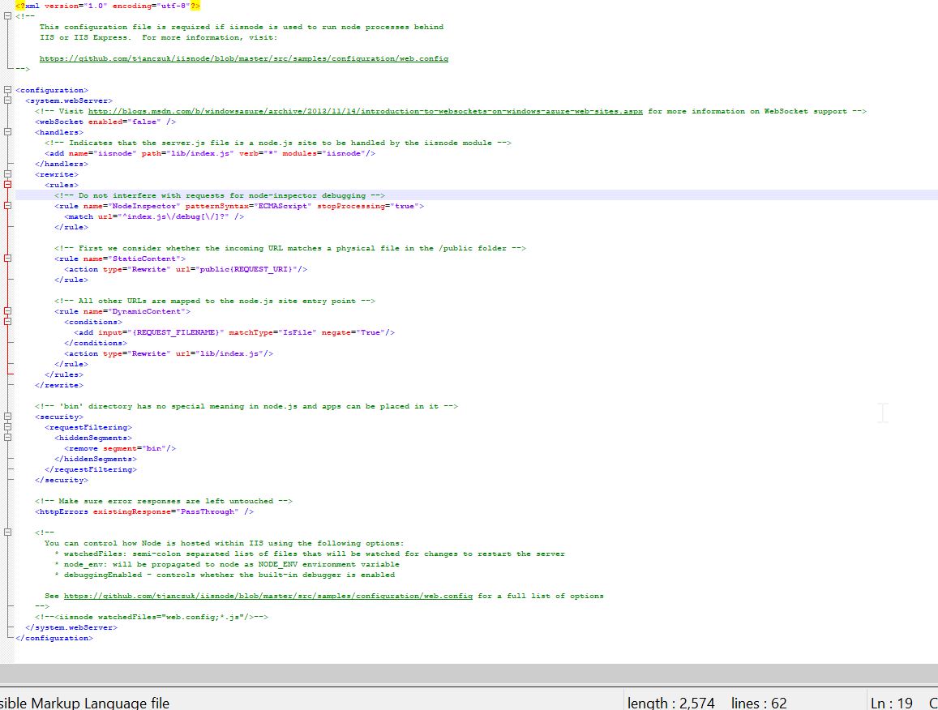
Task: Click the node_env option description line
Action: 227,564
